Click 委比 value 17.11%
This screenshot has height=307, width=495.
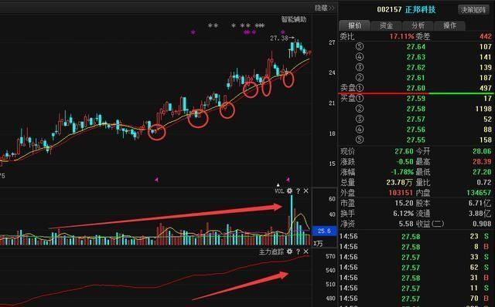[401, 36]
